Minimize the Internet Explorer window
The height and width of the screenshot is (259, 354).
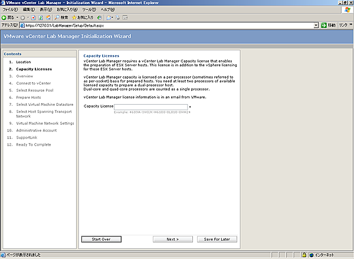pos(340,3)
